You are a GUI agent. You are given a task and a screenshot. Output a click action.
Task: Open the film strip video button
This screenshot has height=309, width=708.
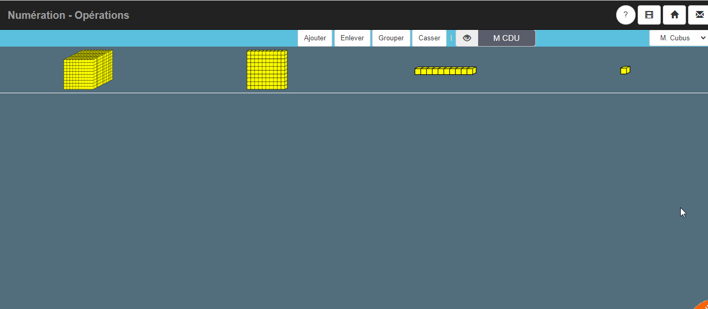point(649,15)
